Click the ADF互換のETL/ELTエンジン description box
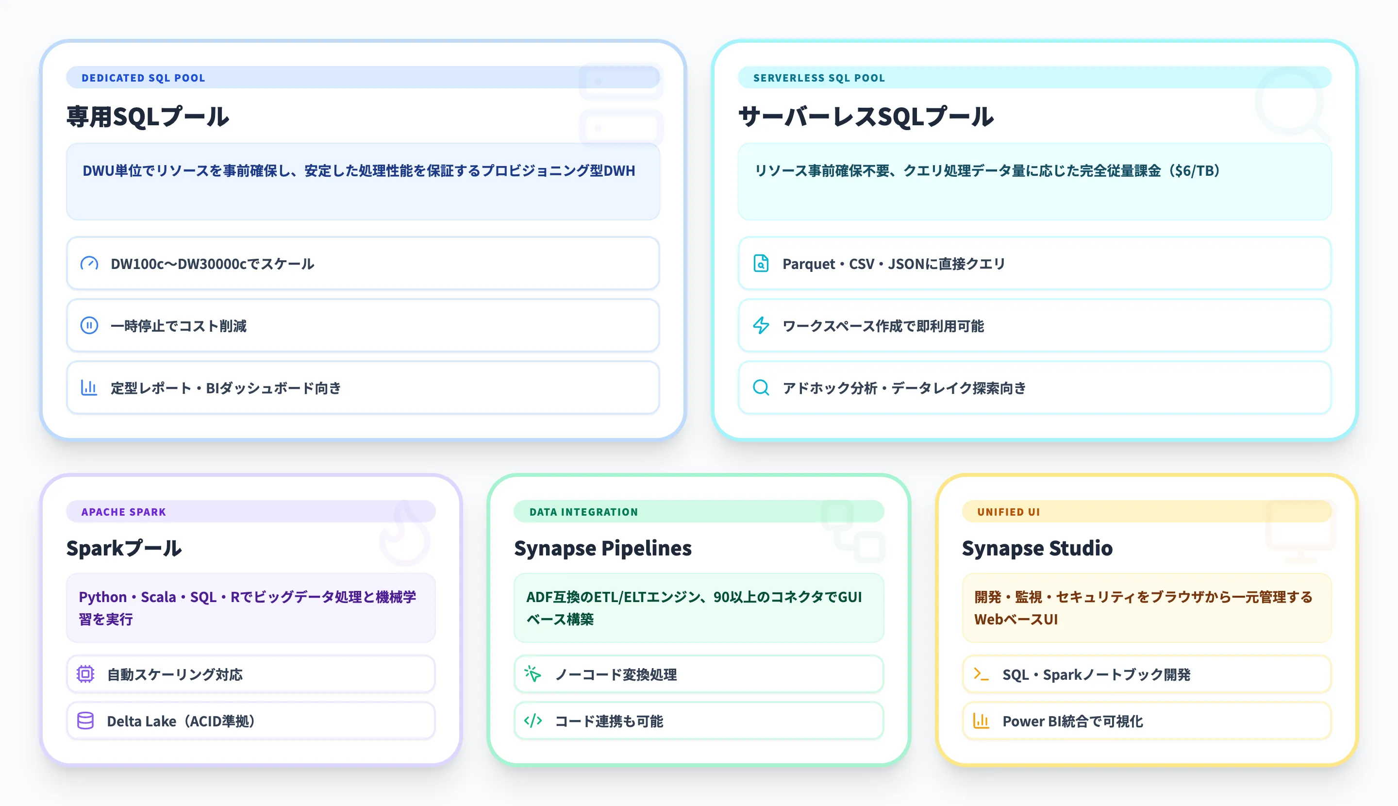1398x806 pixels. click(x=699, y=608)
